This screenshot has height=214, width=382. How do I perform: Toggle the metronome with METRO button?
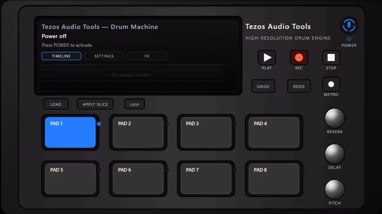(x=331, y=84)
